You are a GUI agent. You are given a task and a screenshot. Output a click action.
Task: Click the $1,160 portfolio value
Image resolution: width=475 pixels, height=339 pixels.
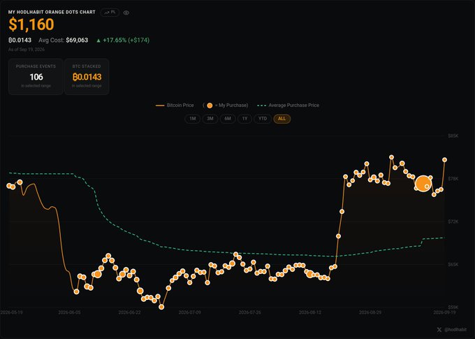(31, 24)
